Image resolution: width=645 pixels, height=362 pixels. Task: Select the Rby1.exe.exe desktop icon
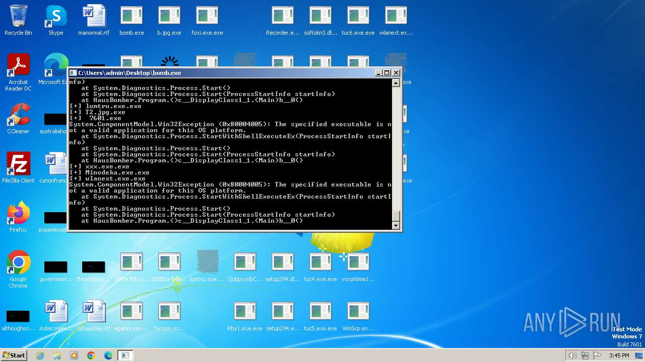point(245,316)
